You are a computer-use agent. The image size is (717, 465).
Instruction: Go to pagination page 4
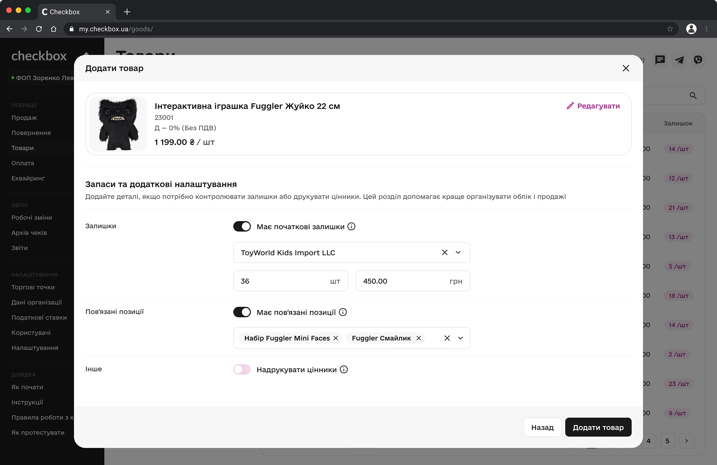648,441
